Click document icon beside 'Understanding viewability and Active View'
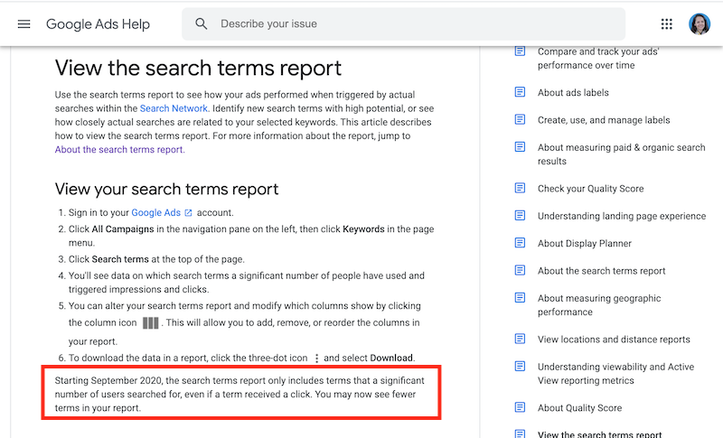723x438 pixels. (x=520, y=366)
